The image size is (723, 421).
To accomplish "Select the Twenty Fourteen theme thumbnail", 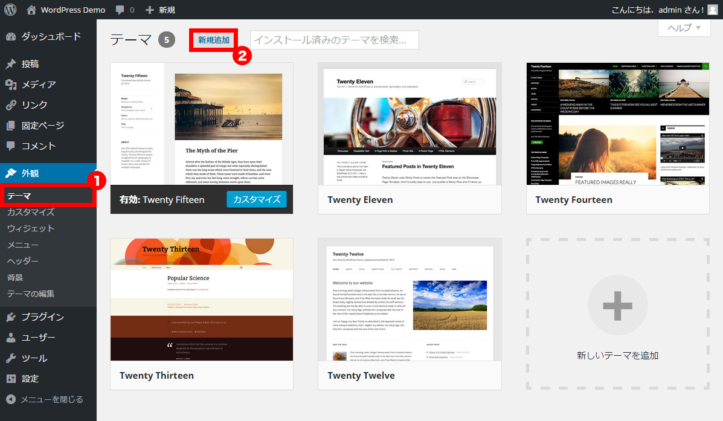I will point(618,124).
